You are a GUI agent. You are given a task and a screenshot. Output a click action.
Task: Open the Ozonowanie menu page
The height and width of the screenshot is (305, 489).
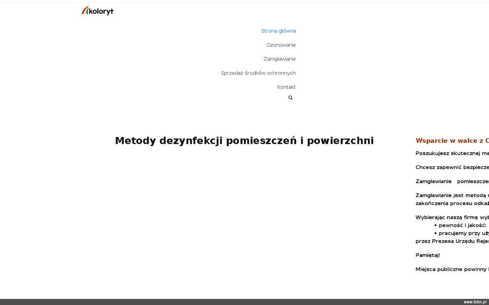281,45
